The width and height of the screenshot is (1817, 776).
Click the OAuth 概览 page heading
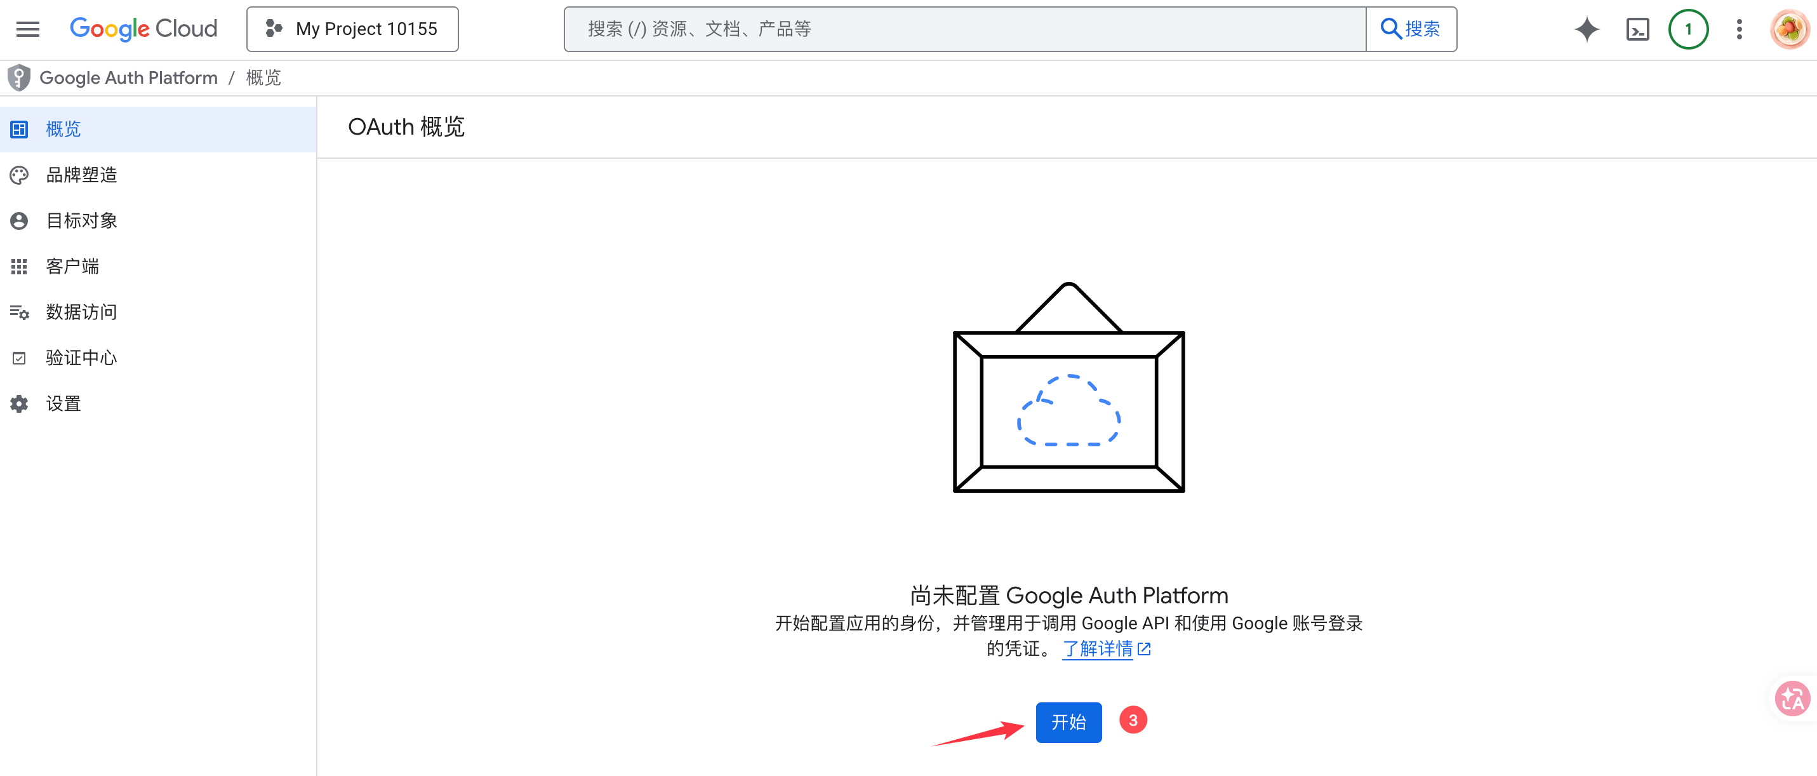[x=406, y=127]
